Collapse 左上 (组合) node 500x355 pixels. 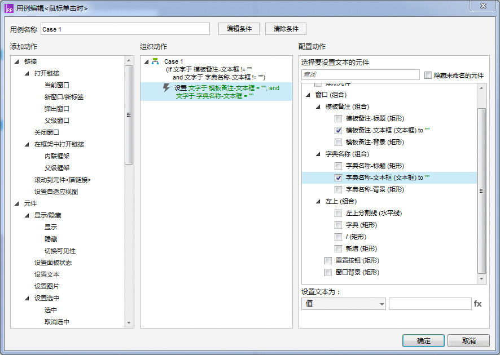(x=318, y=202)
